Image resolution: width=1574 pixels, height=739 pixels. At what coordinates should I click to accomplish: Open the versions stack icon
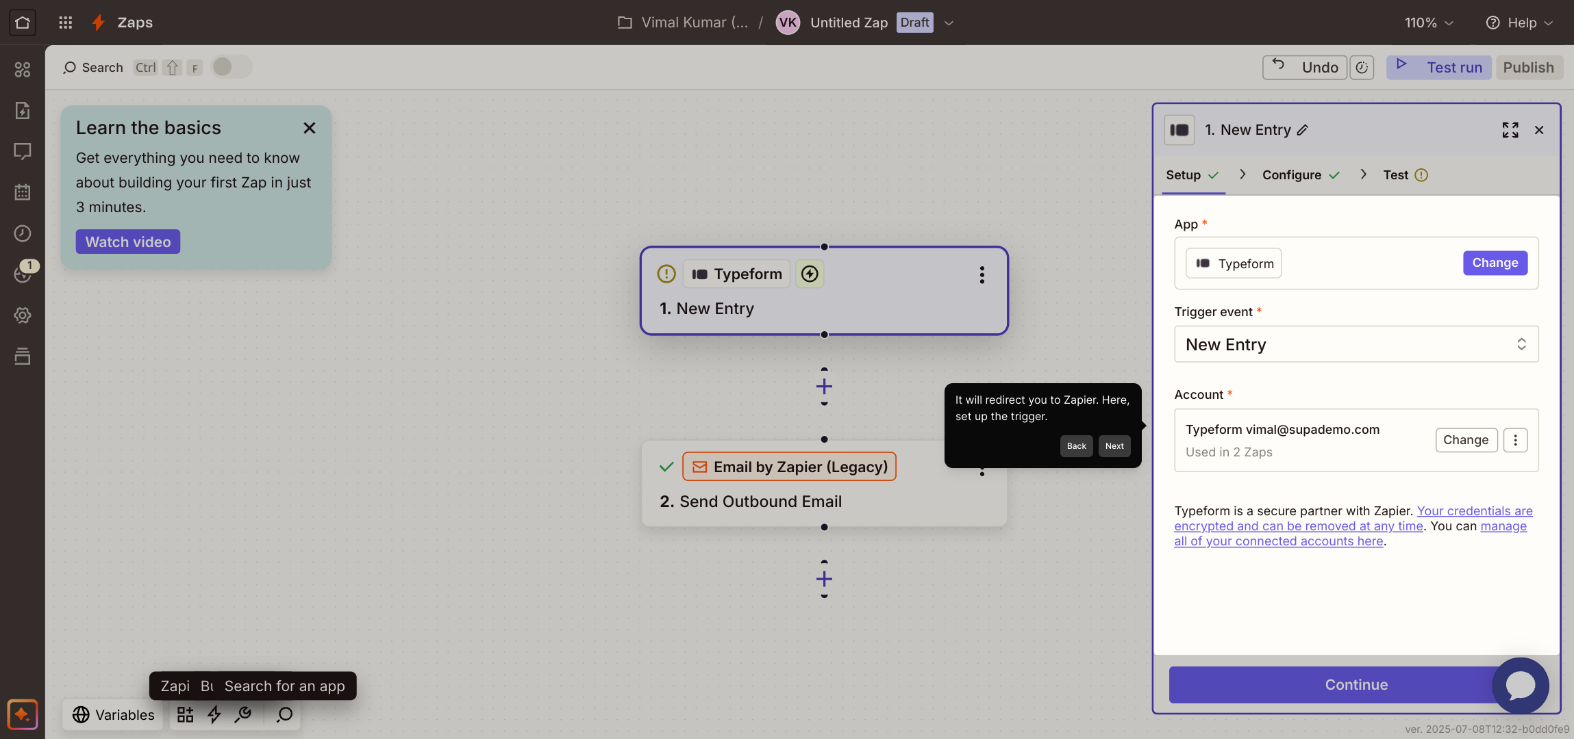(23, 356)
